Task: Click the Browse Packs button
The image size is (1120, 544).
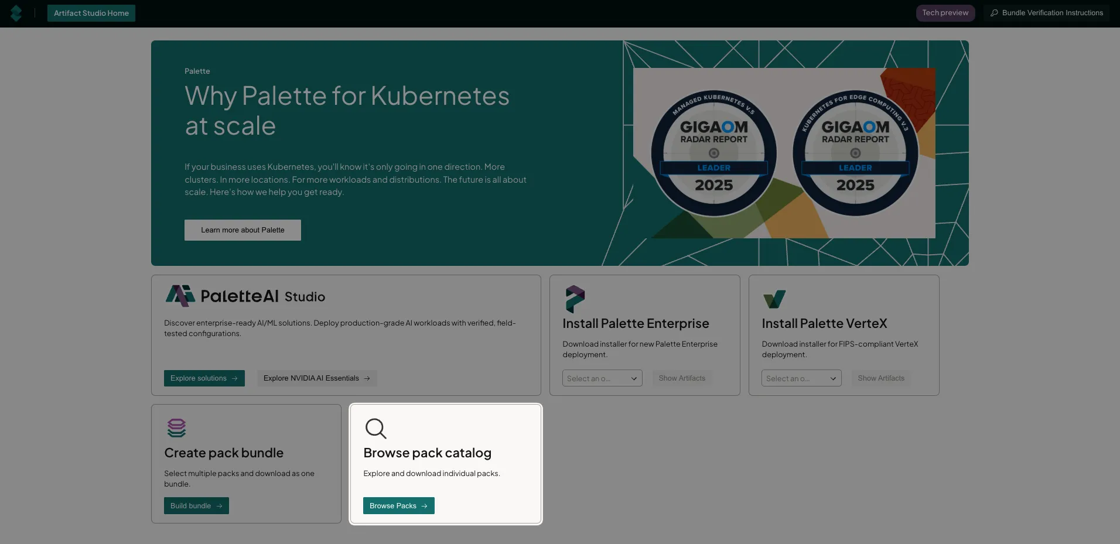Action: click(x=398, y=506)
